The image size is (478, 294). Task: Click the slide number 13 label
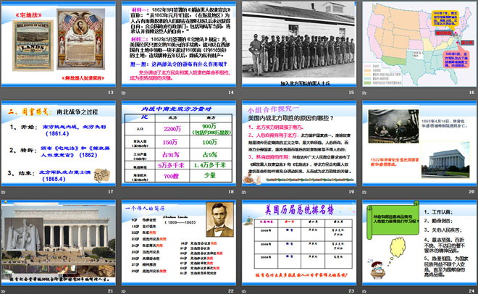pos(110,93)
